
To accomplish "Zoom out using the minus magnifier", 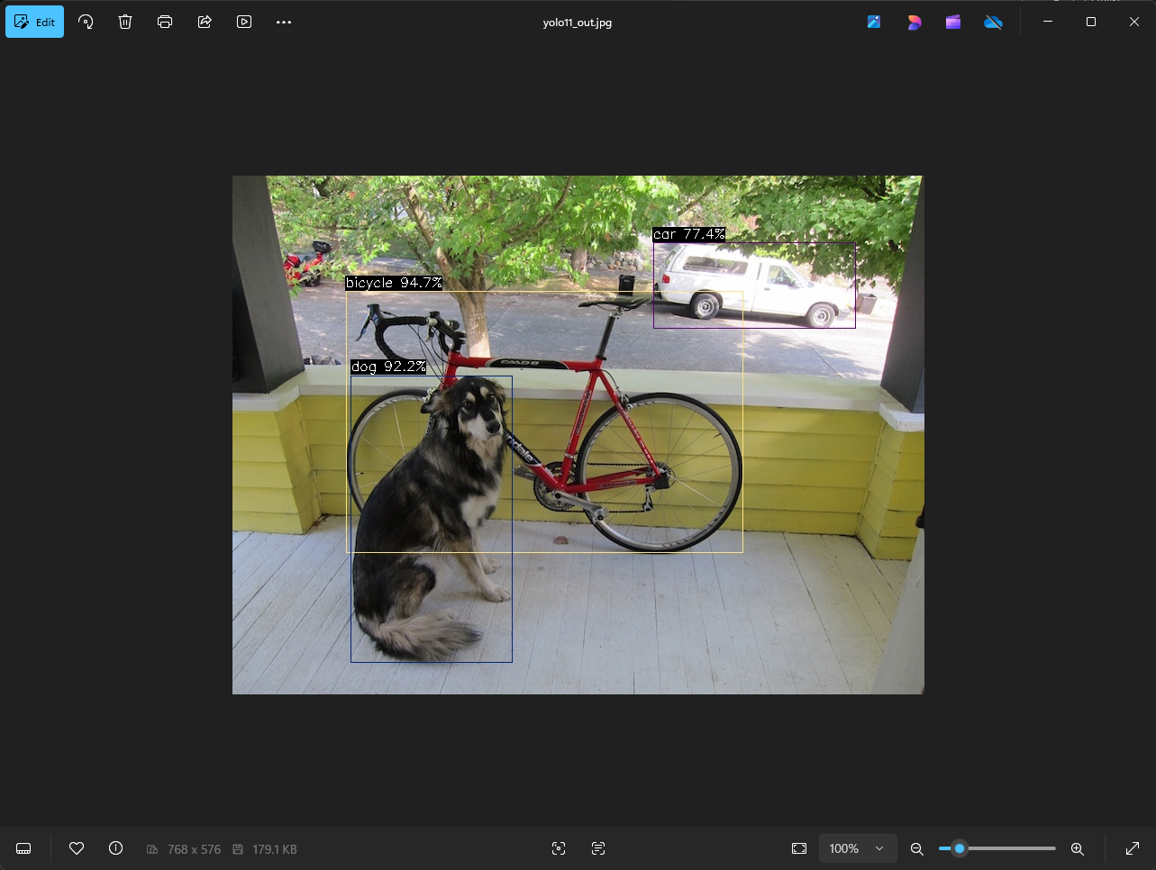I will point(917,848).
